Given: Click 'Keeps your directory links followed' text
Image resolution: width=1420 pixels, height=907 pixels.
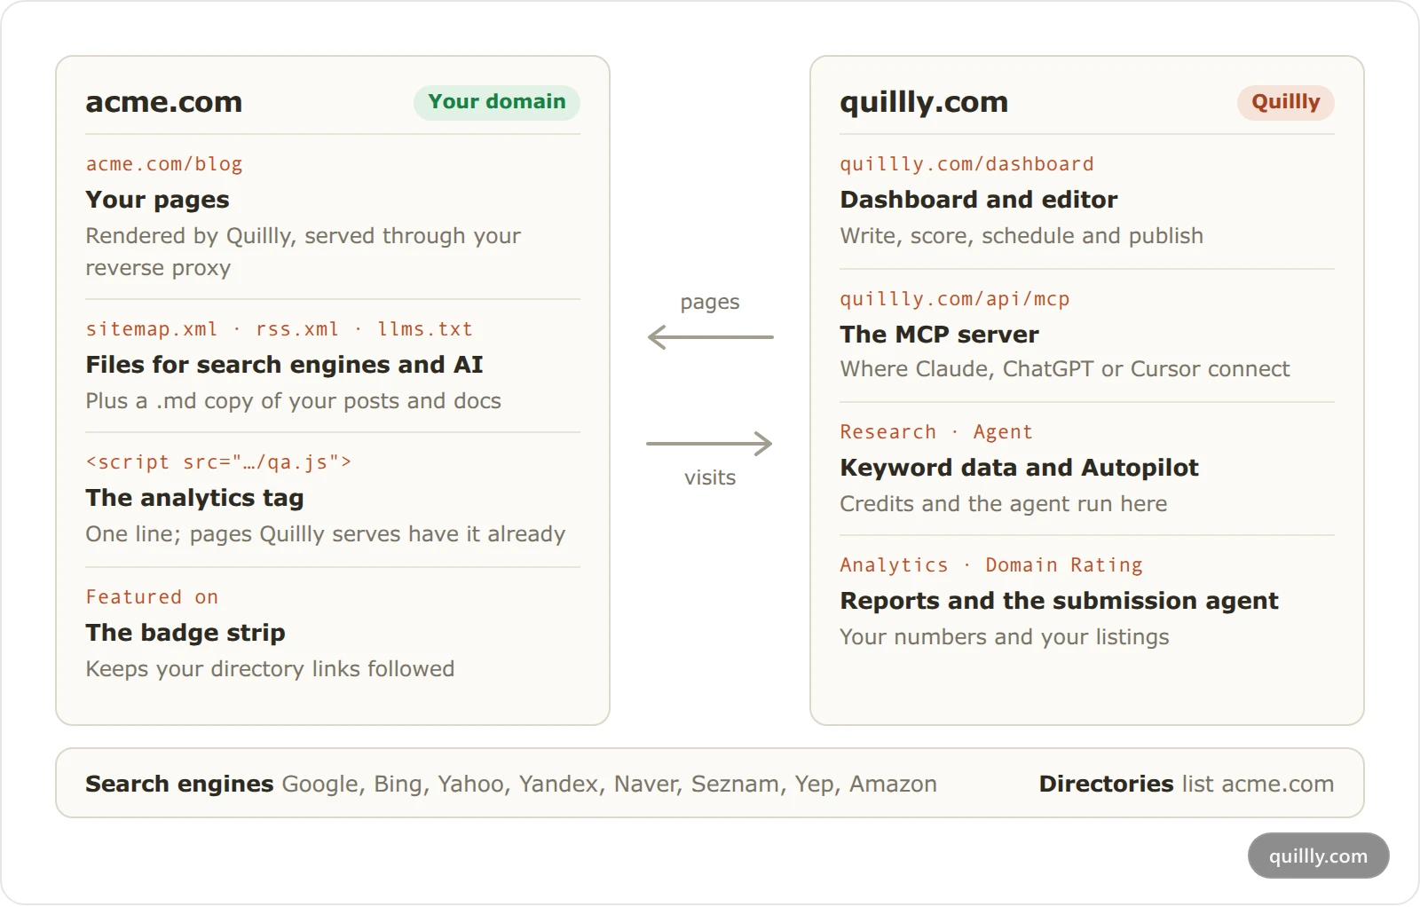Looking at the screenshot, I should 270,669.
